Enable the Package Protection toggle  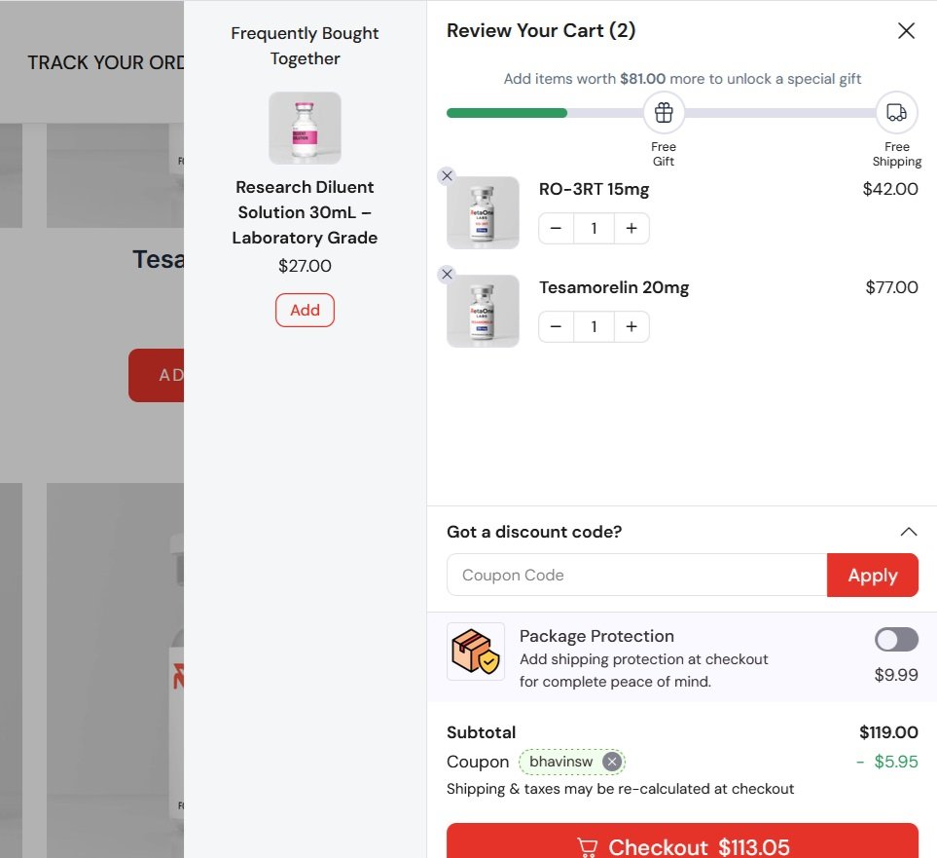click(896, 640)
